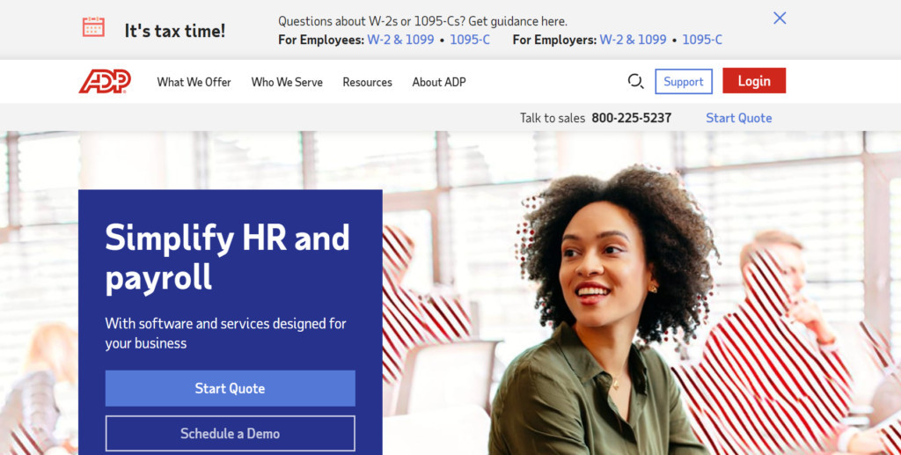
Task: Open the What We Offer menu
Action: click(194, 82)
